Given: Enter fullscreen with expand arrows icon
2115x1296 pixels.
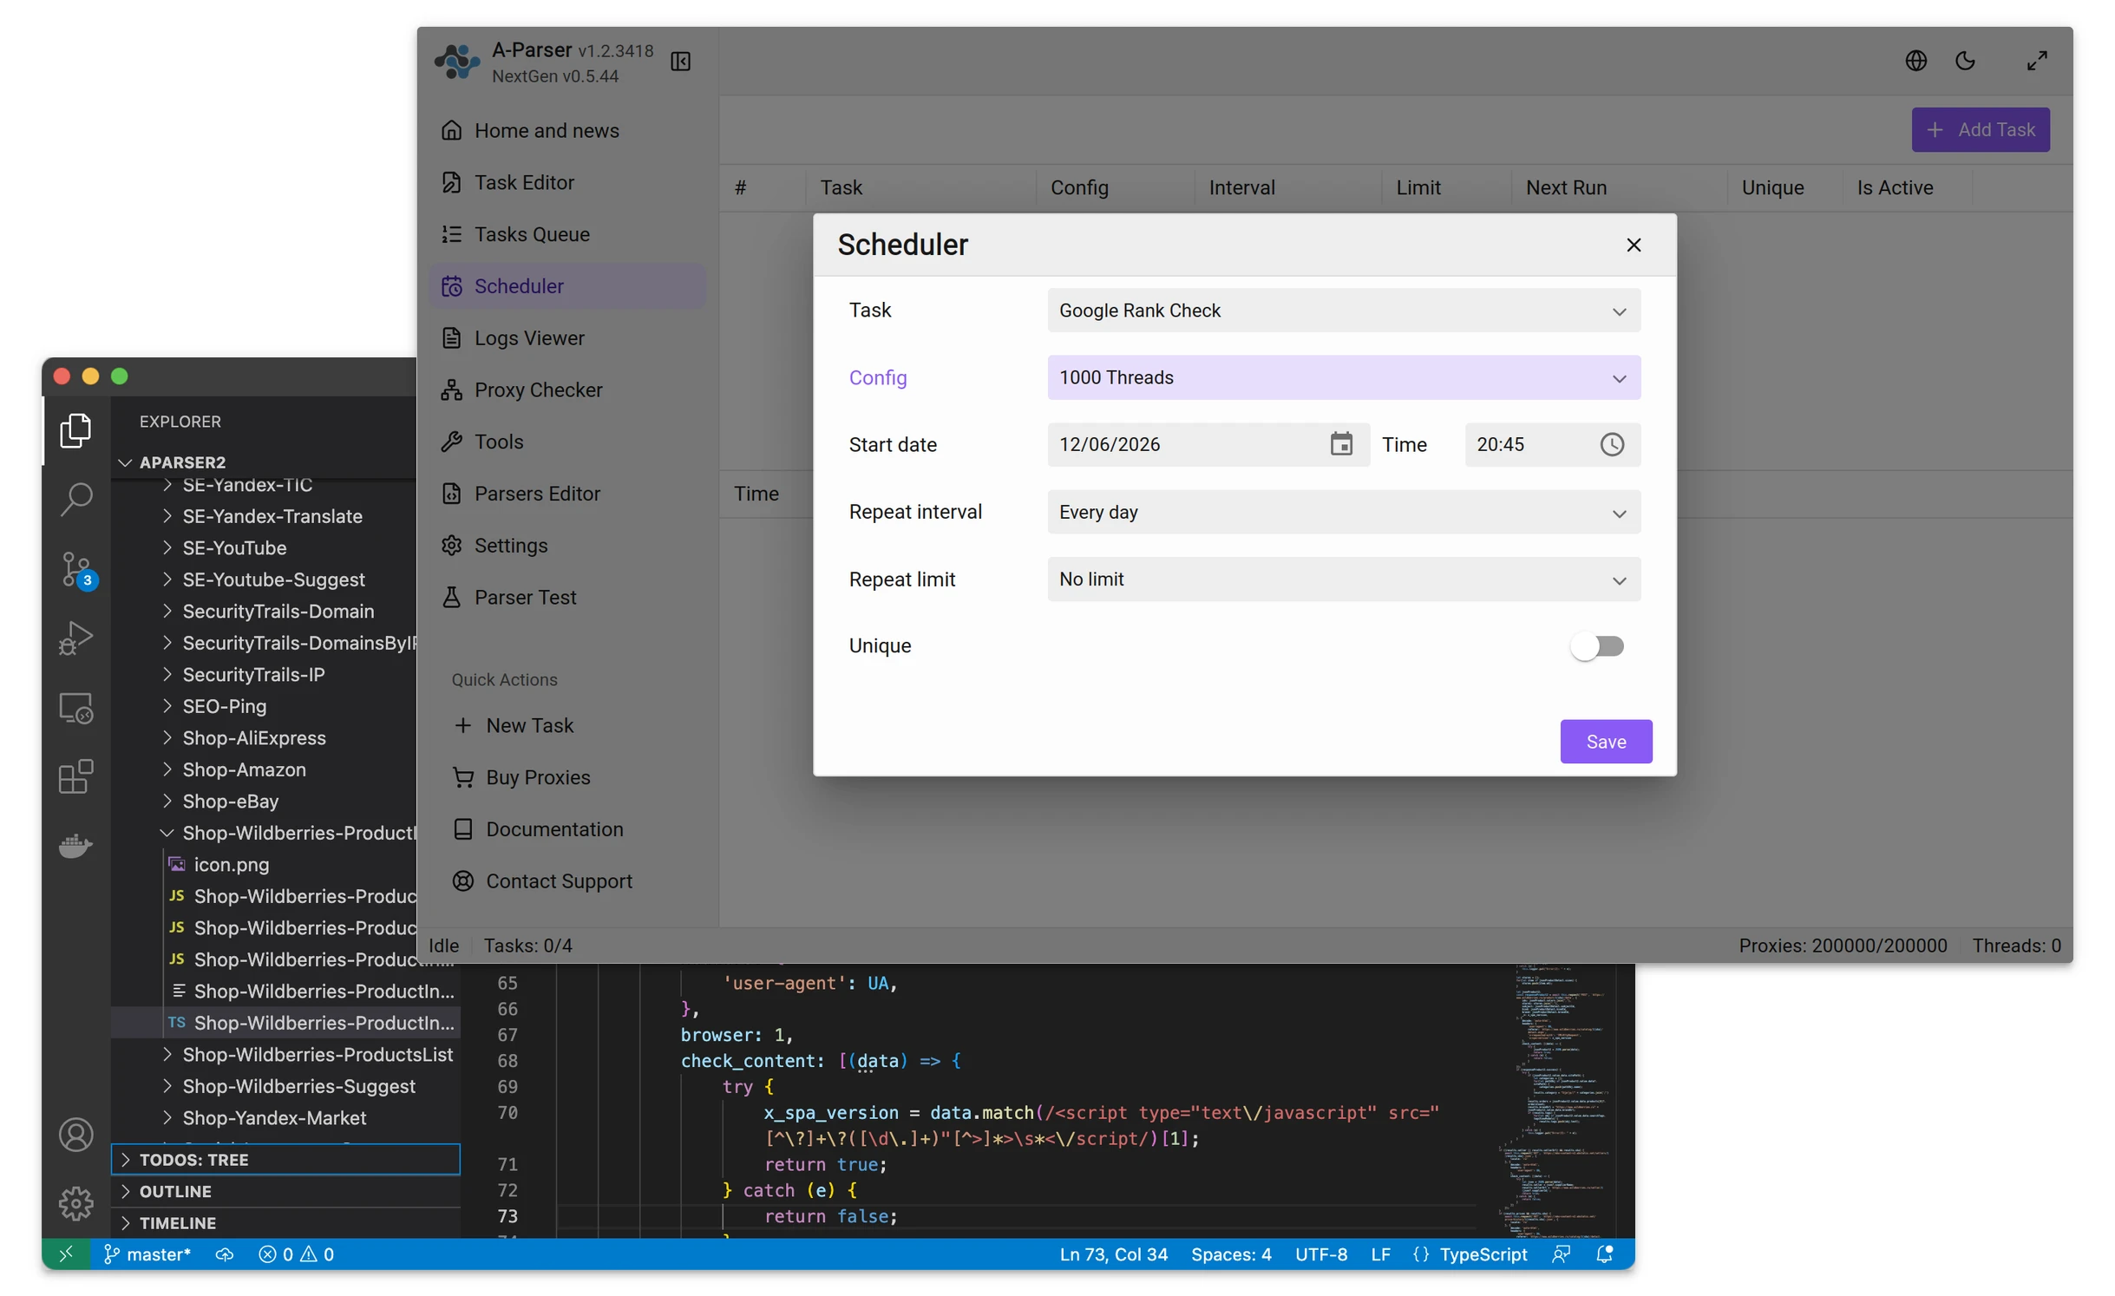Looking at the screenshot, I should coord(2036,61).
